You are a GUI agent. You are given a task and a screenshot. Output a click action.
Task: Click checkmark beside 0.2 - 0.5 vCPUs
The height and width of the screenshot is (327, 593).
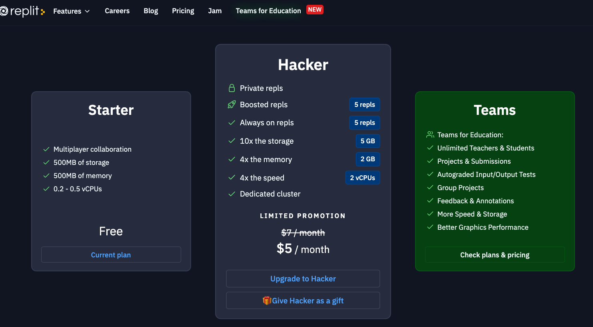click(46, 189)
